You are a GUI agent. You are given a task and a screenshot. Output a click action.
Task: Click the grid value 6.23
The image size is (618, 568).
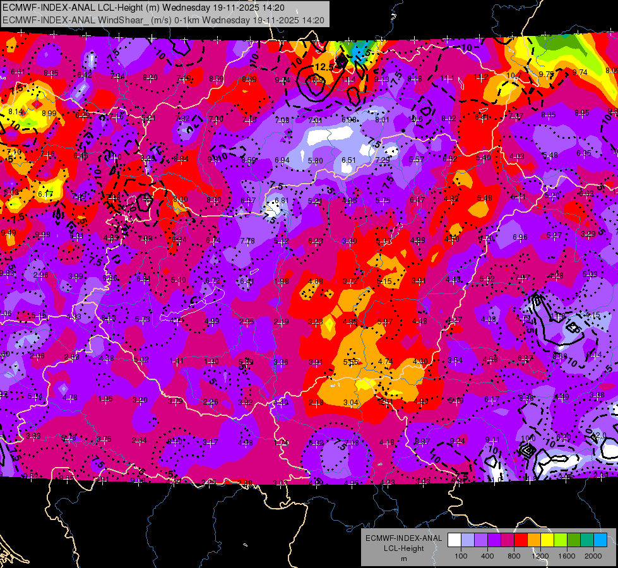(x=315, y=241)
